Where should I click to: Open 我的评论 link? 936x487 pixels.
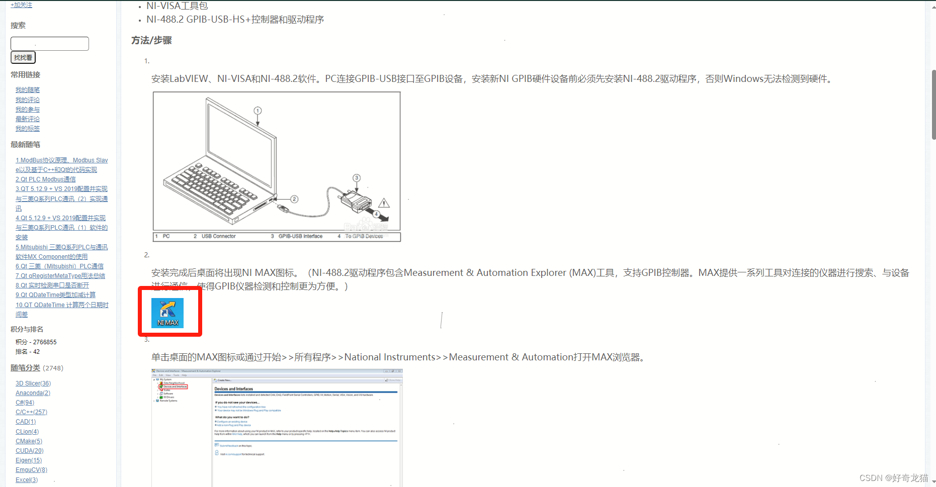click(28, 100)
